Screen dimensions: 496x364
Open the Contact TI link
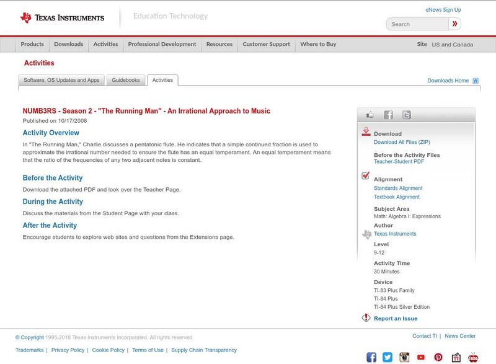pos(425,336)
